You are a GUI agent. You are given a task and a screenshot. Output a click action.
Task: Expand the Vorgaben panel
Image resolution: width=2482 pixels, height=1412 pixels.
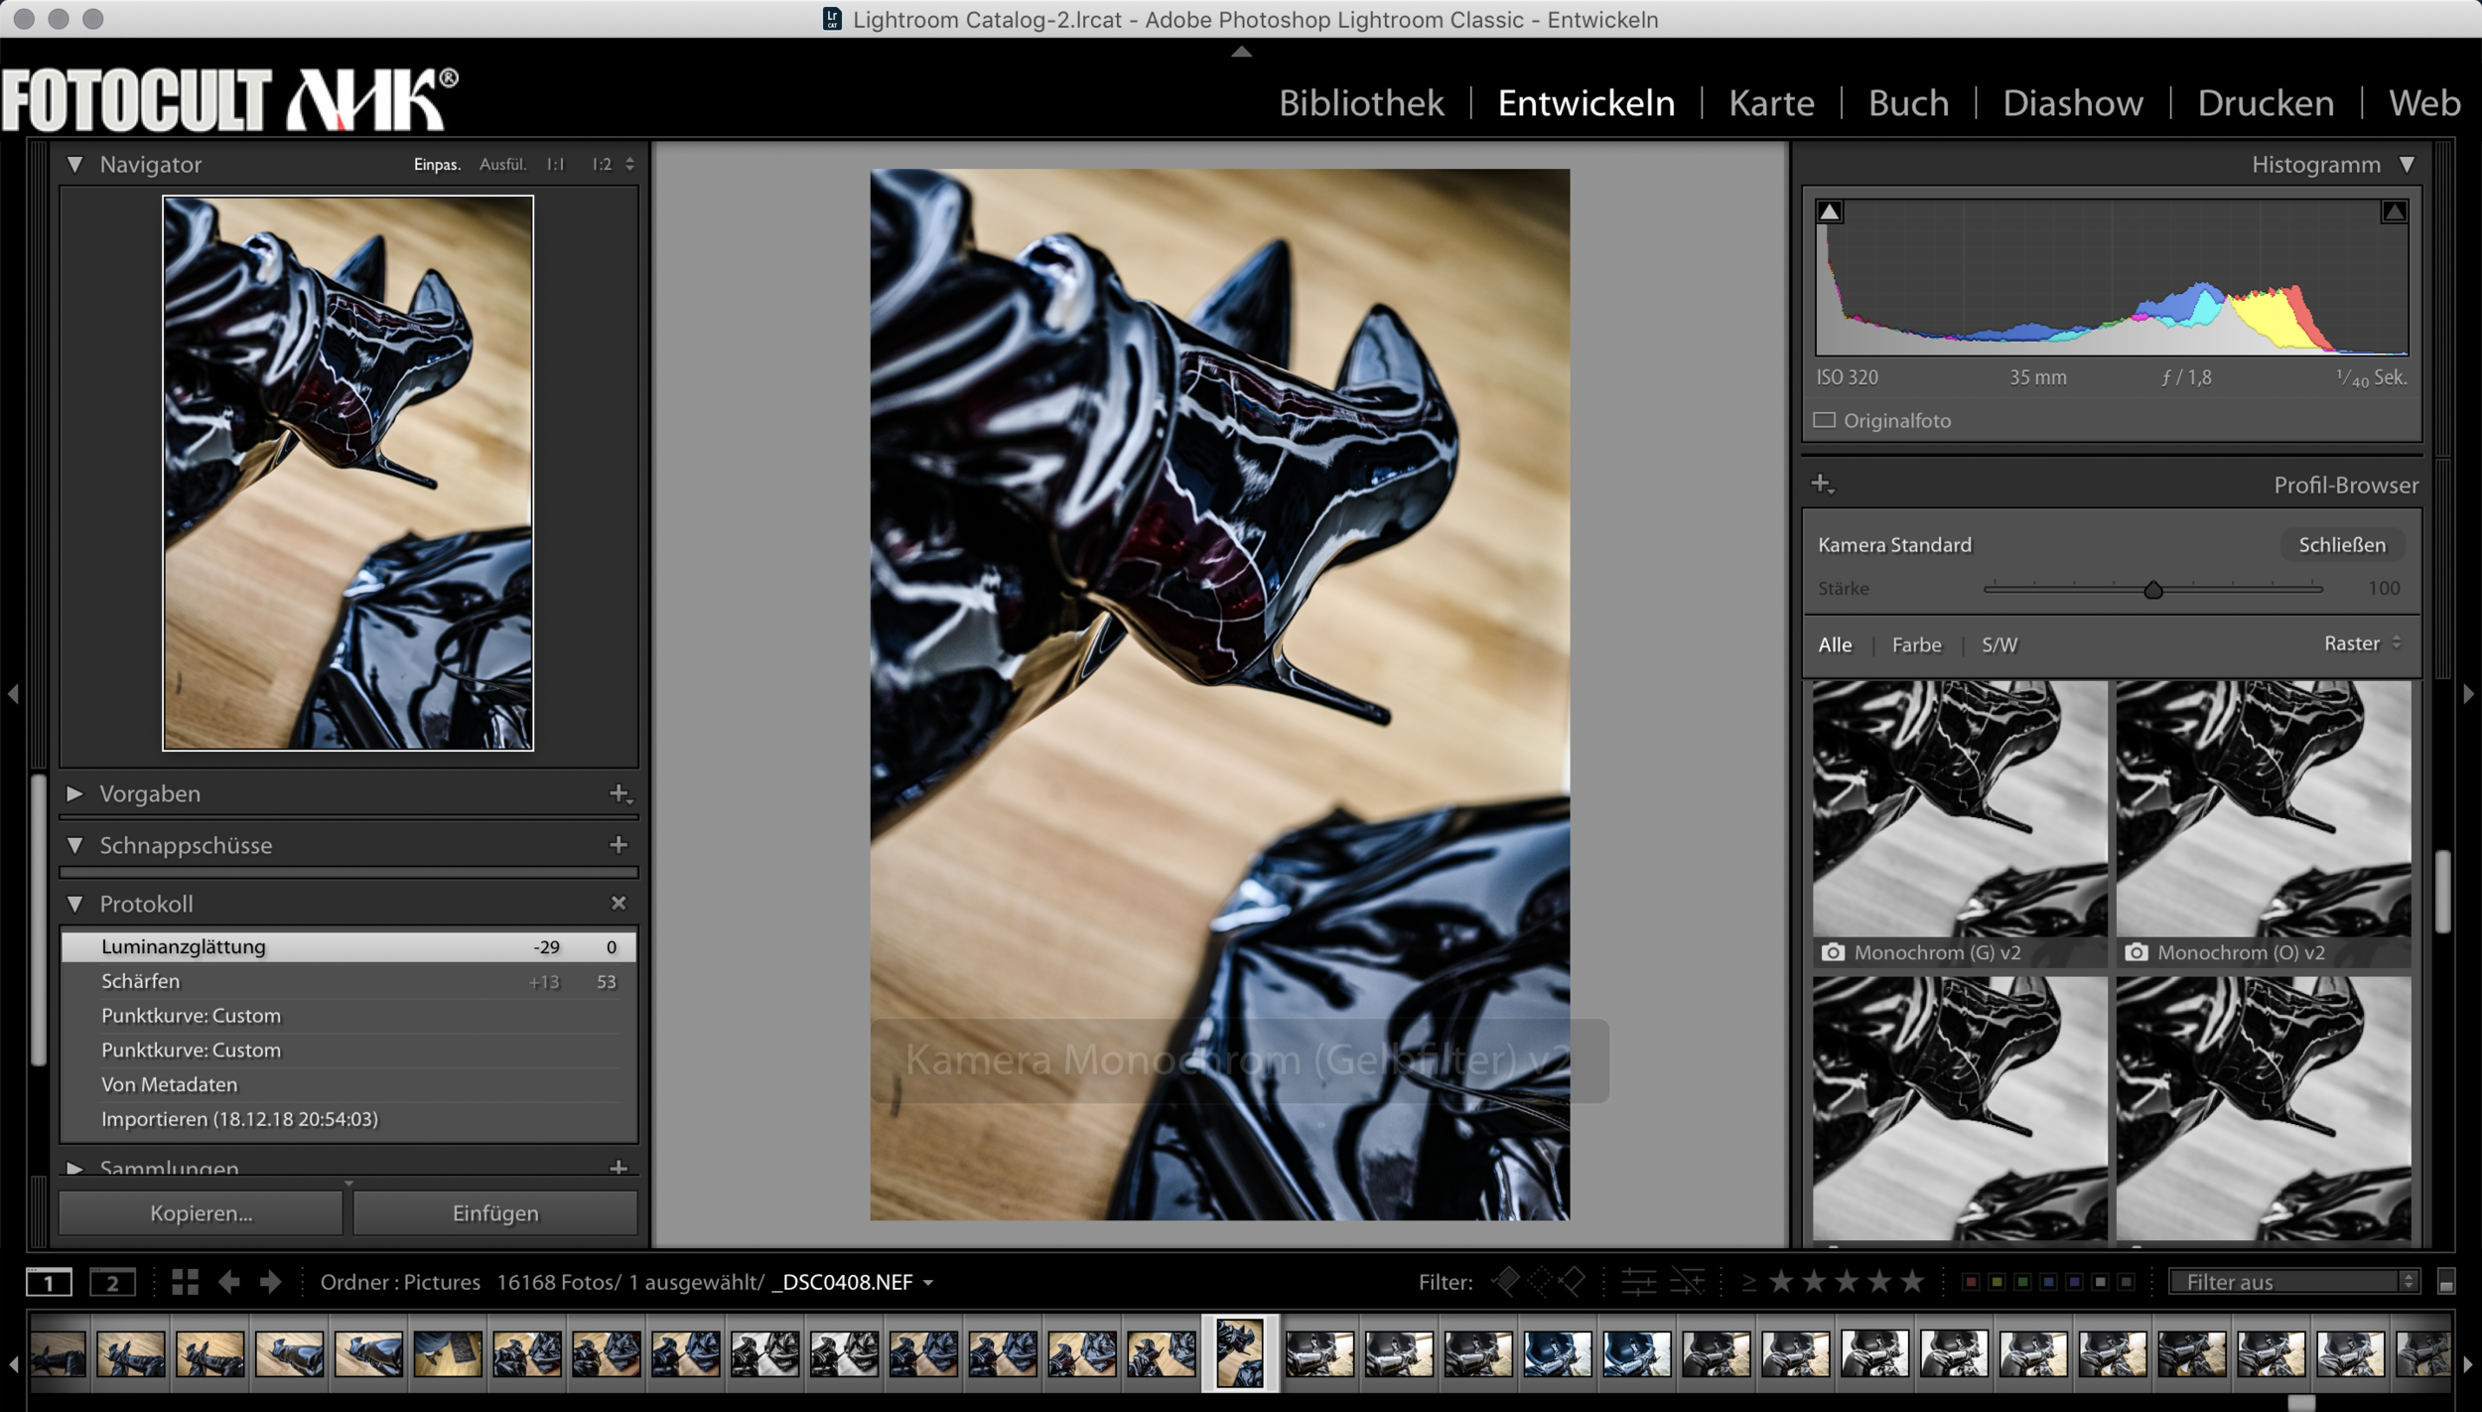point(74,793)
